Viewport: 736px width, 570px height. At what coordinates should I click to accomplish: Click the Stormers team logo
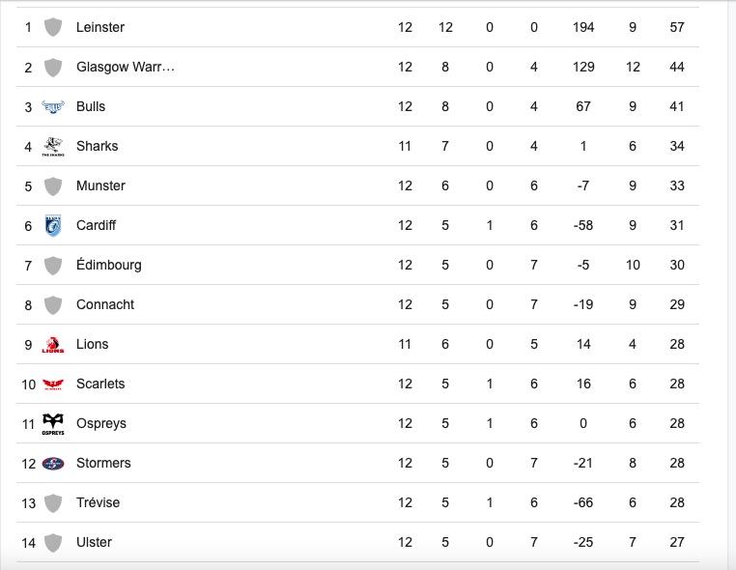53,464
